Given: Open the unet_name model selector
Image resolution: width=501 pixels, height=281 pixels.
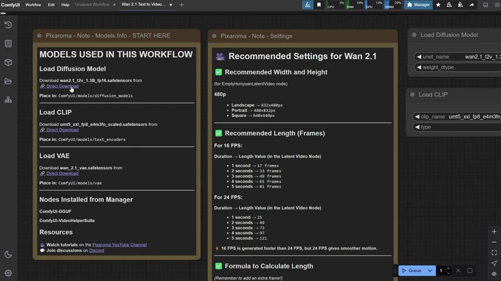Looking at the screenshot, I should 458,57.
